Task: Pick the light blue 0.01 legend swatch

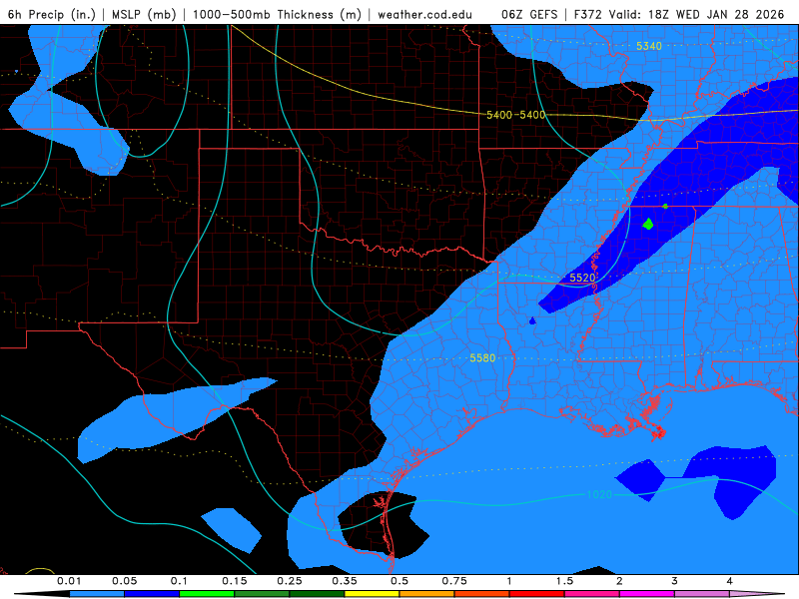Action: (x=97, y=594)
